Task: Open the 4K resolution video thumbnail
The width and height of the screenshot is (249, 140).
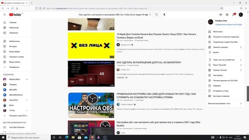Action: click(x=91, y=73)
